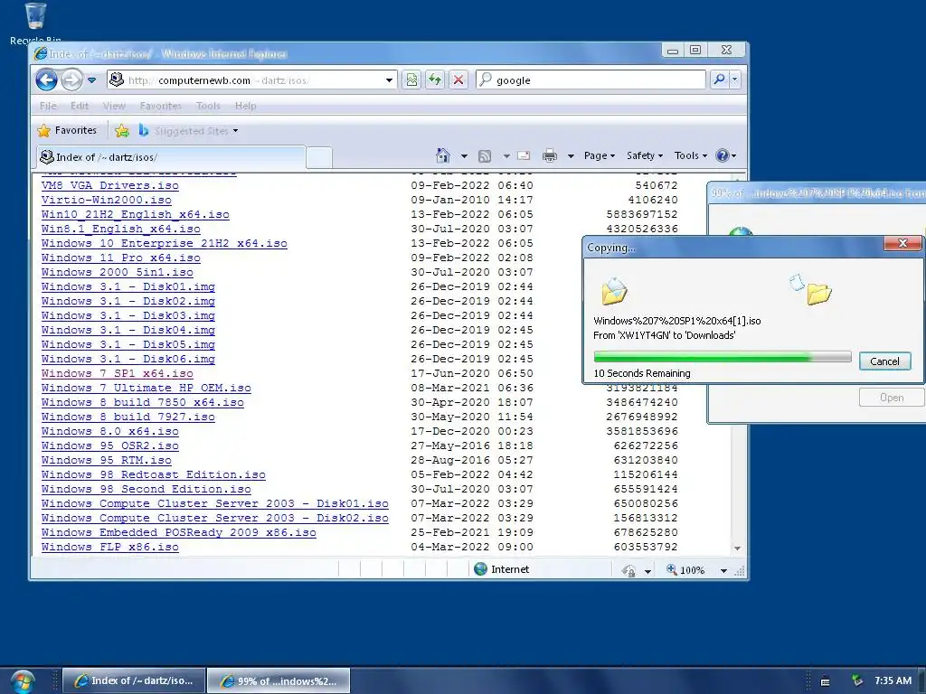This screenshot has width=926, height=694.
Task: Open Windows 2000 5in1.iso link
Action: point(117,272)
